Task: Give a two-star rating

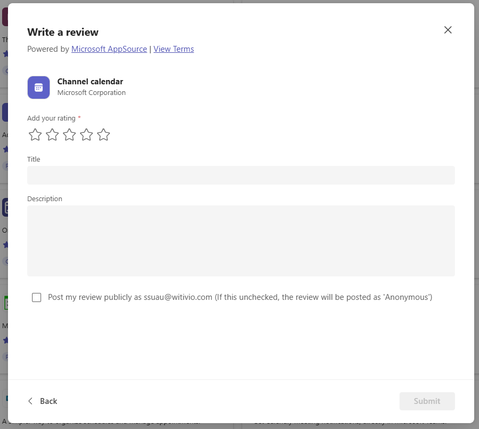Action: [x=52, y=135]
